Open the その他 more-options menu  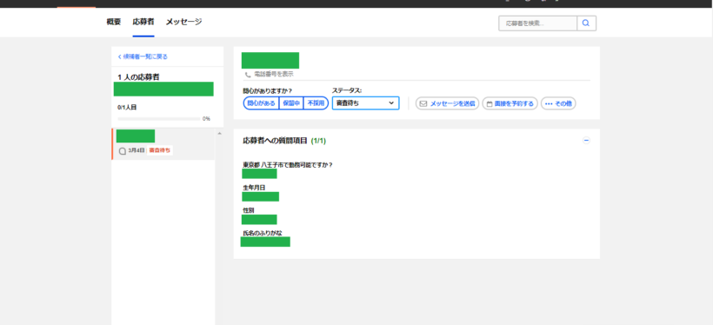[558, 103]
